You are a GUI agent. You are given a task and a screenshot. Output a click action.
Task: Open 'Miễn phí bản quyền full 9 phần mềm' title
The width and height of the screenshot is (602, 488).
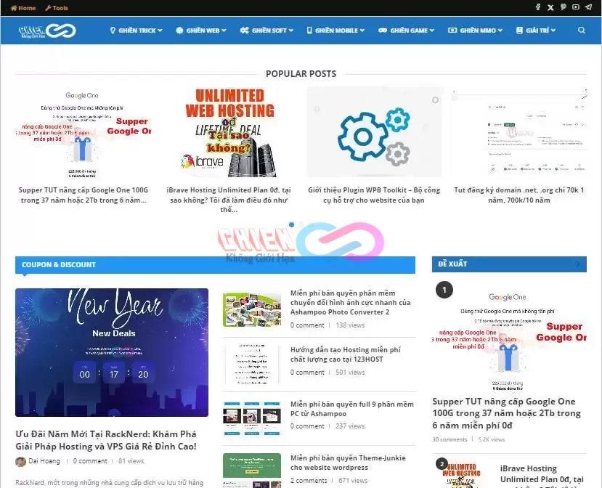(x=352, y=409)
